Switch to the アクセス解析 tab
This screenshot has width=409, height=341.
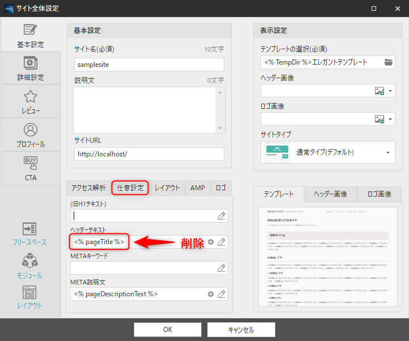click(x=88, y=188)
